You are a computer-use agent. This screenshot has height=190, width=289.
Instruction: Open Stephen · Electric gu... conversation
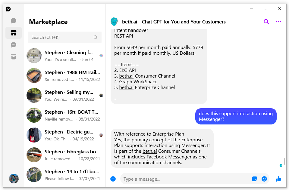pos(64,135)
